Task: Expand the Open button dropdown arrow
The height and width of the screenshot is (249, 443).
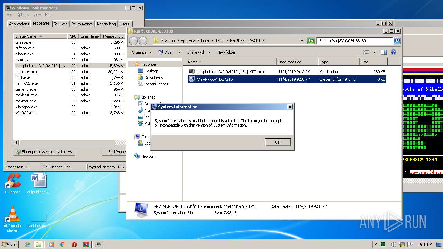Action: (180, 52)
